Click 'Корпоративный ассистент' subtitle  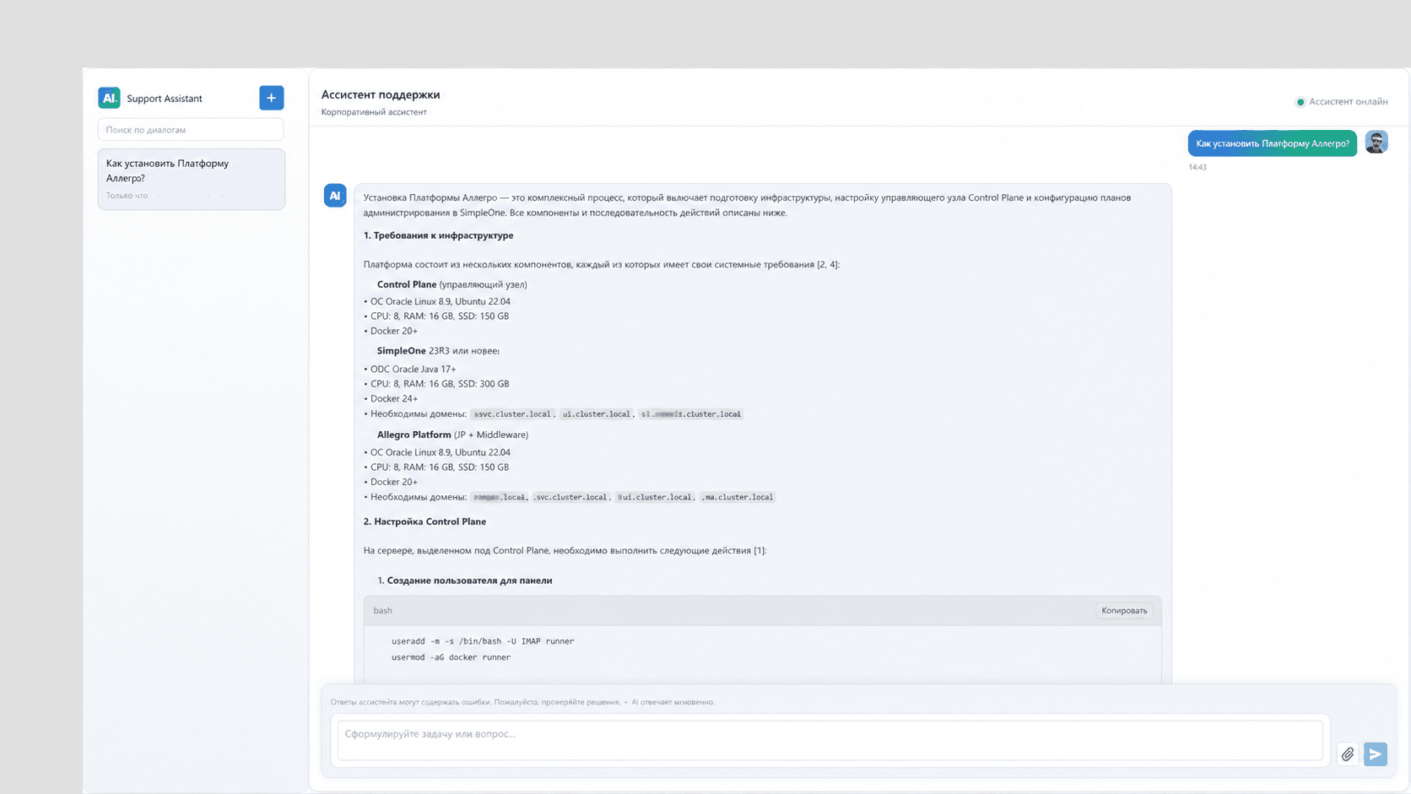coord(374,112)
